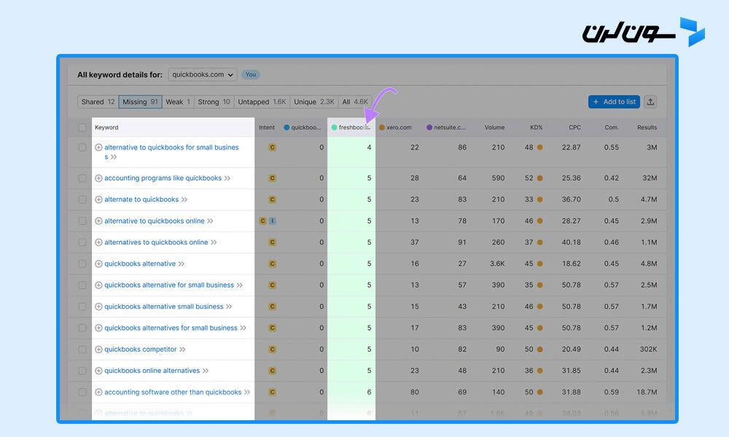Click the plus icon for 'alternatives to quickbooks online'
Screen dimensions: 729x437
(x=98, y=243)
